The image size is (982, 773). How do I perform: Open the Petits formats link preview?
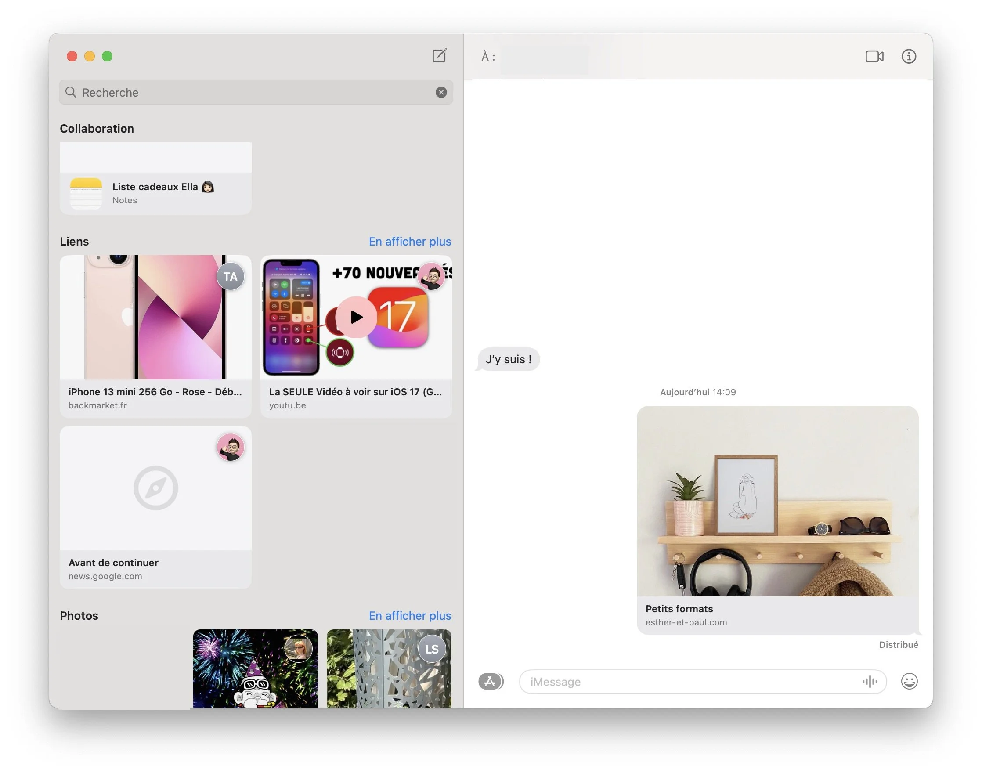pyautogui.click(x=777, y=520)
